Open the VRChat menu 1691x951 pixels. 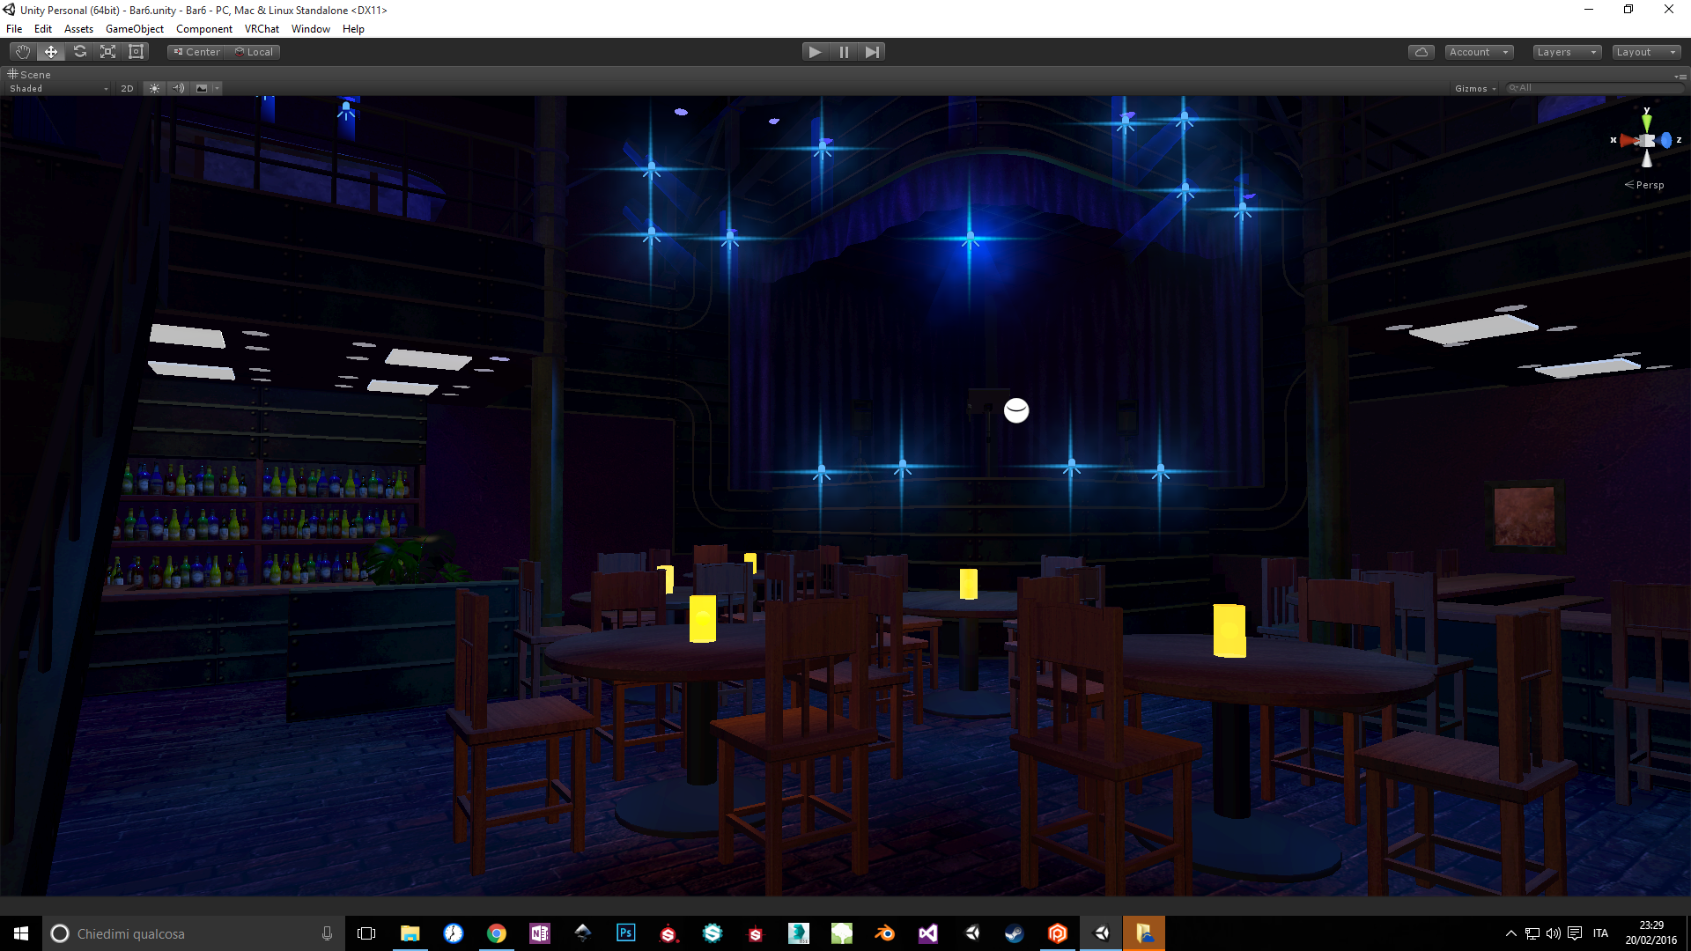click(x=262, y=29)
